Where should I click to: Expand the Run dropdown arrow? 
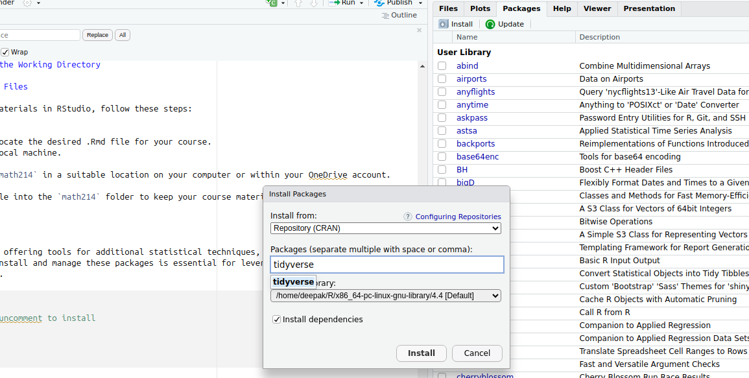coord(362,3)
